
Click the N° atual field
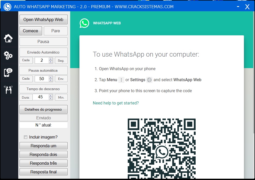(43, 125)
